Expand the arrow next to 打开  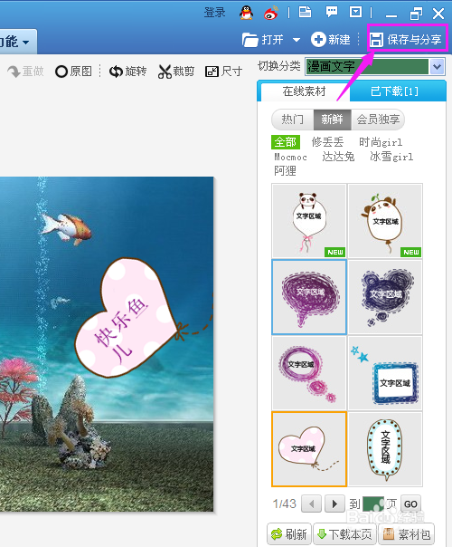click(x=297, y=40)
